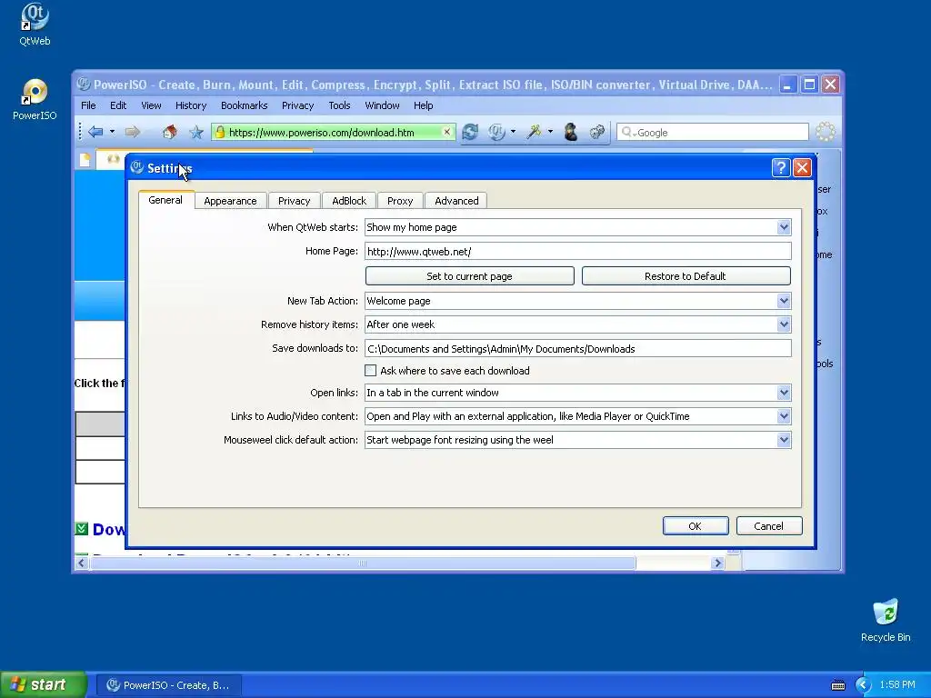Open the Privacy menu in the menu bar
Screen dimensions: 931x698
[297, 105]
